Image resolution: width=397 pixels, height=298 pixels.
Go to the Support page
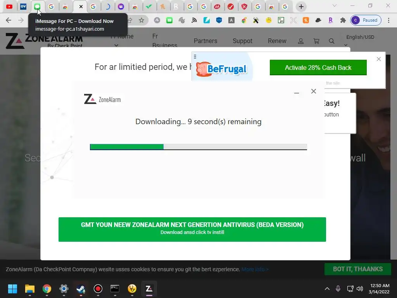coord(243,41)
